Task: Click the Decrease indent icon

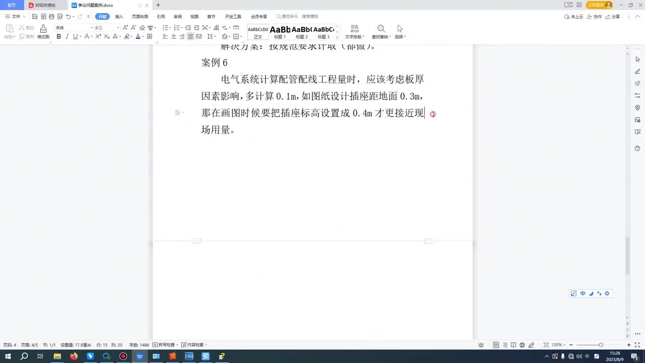Action: (188, 28)
